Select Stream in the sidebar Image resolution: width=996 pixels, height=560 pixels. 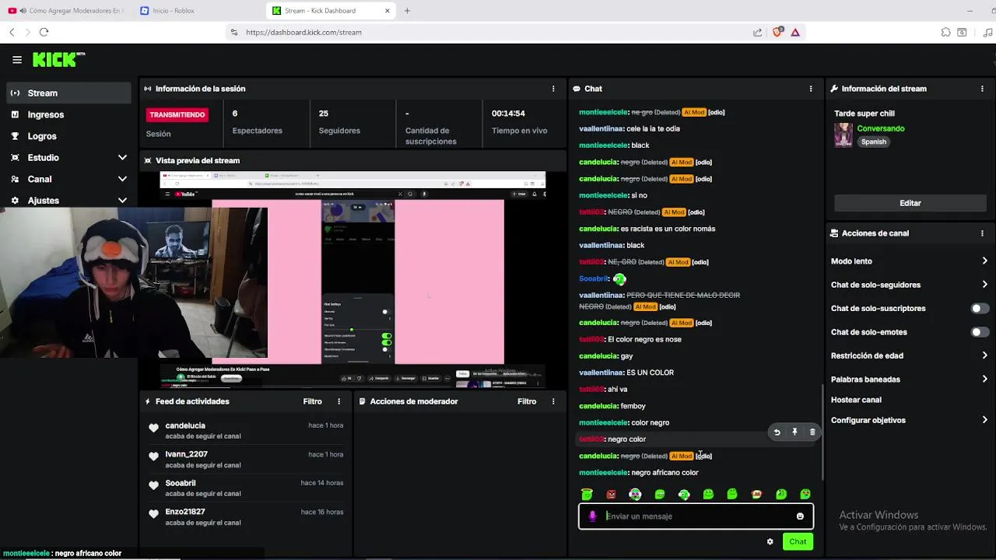pyautogui.click(x=68, y=93)
